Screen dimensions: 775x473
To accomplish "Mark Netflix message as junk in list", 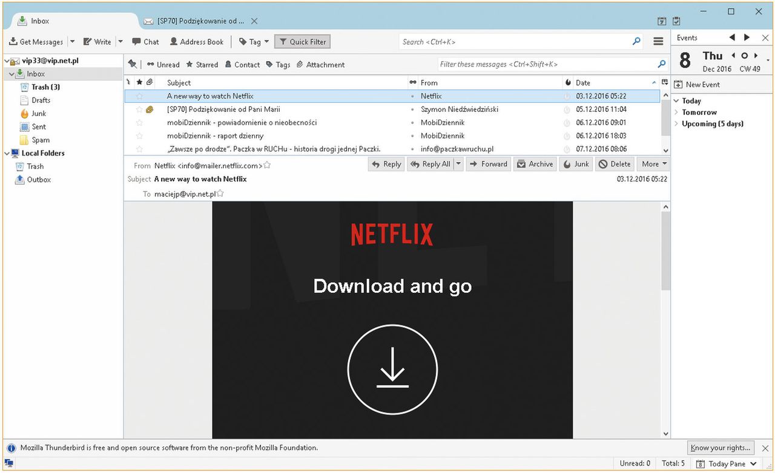I will (x=567, y=96).
